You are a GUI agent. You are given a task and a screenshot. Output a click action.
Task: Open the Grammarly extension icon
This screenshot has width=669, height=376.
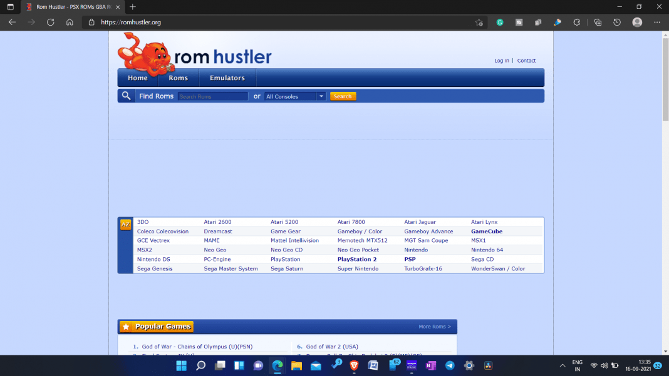pos(500,22)
